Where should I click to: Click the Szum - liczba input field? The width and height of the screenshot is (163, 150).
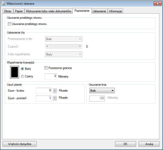click(x=43, y=91)
